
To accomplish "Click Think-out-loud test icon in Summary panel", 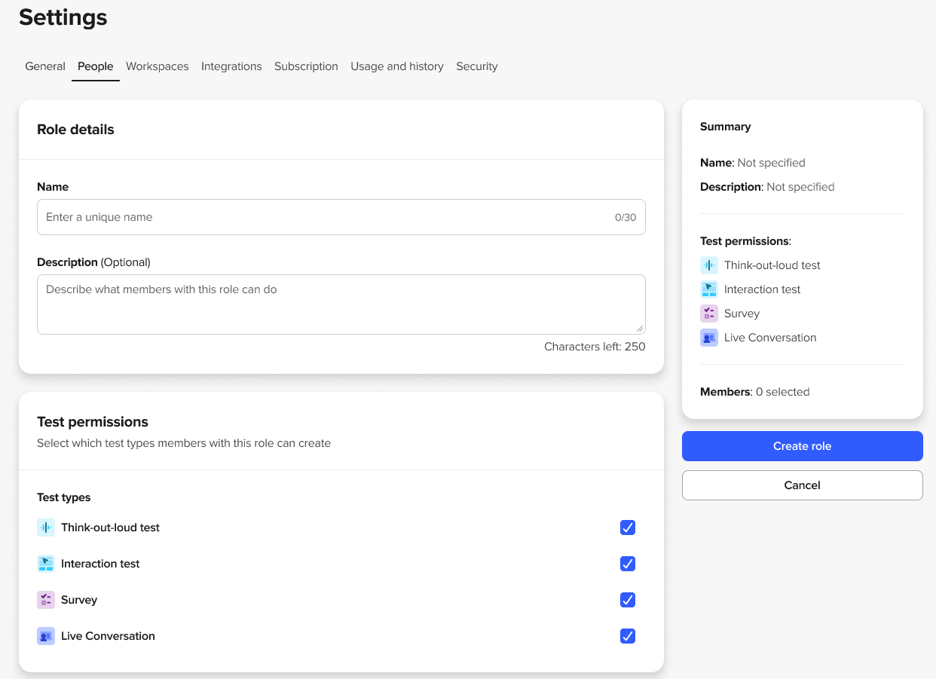I will click(x=709, y=265).
